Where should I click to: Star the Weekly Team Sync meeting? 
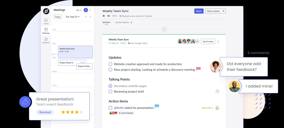click(x=104, y=16)
